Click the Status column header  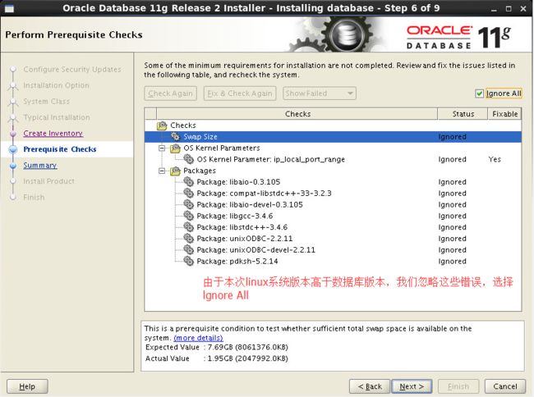click(463, 114)
